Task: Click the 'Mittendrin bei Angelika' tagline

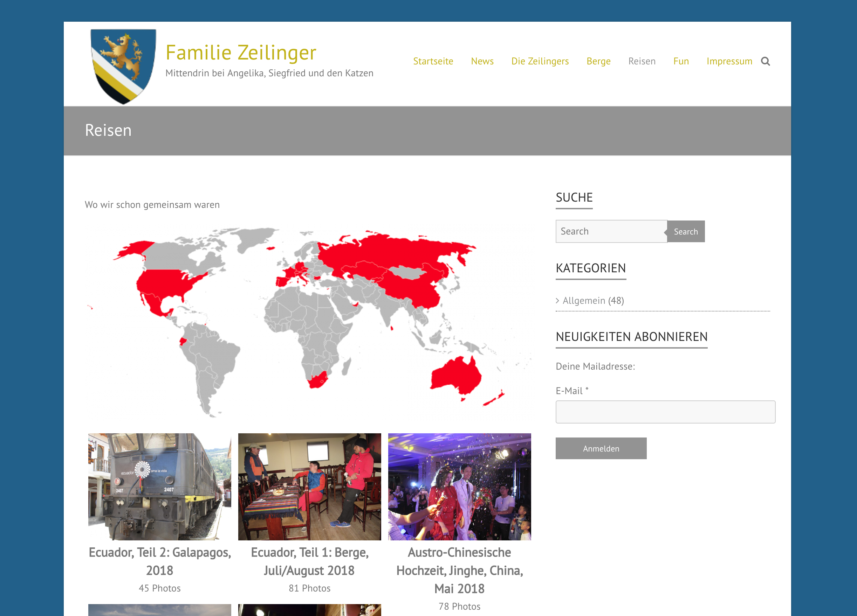Action: click(x=269, y=73)
